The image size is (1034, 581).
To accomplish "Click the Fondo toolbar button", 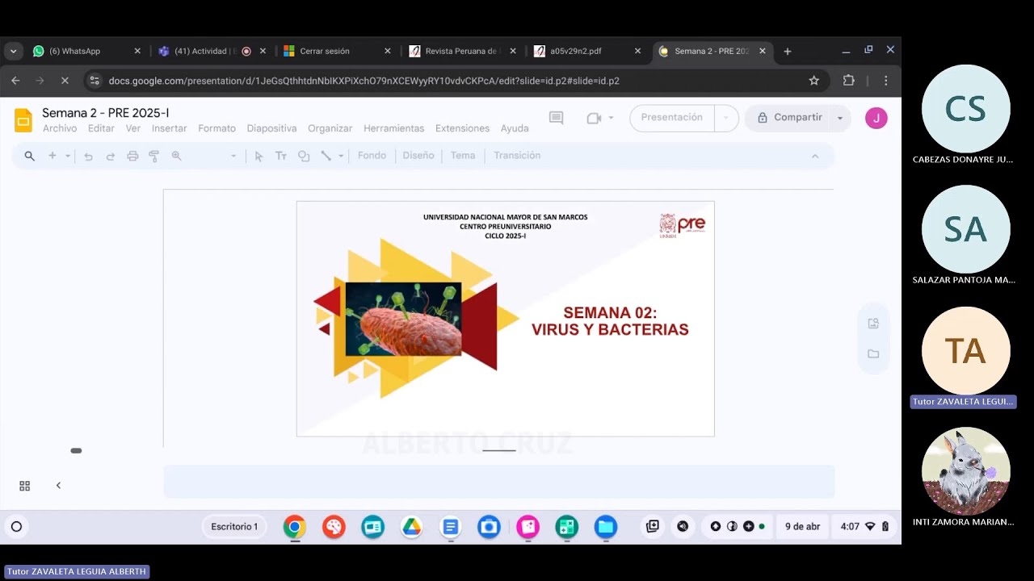I will [372, 156].
